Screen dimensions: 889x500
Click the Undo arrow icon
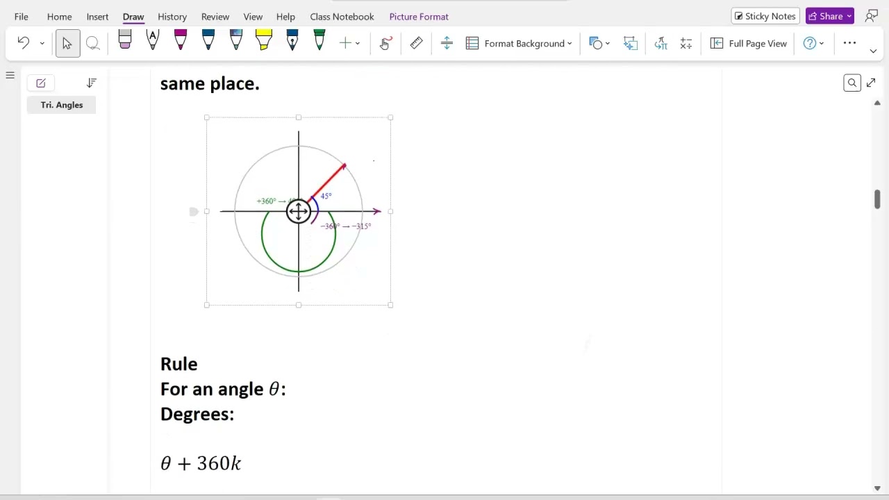point(23,43)
